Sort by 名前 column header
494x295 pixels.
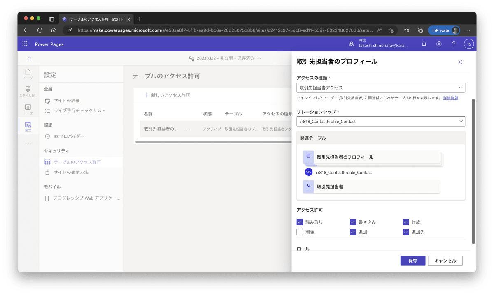coord(148,114)
